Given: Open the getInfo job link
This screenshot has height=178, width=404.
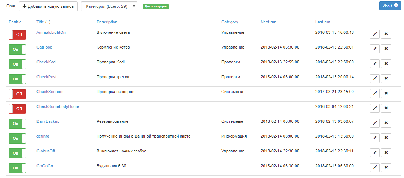Looking at the screenshot, I should (43, 136).
